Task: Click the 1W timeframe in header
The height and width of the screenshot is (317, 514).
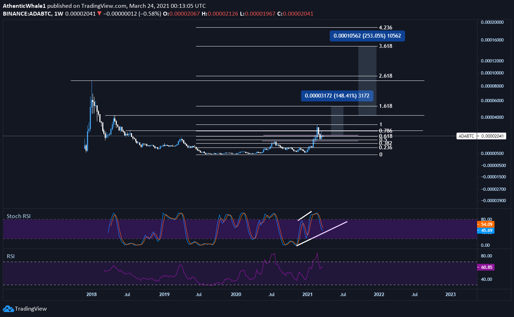Action: click(58, 14)
